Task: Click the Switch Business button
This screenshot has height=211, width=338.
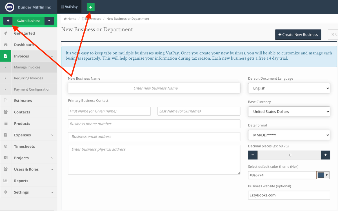Action: [28, 21]
